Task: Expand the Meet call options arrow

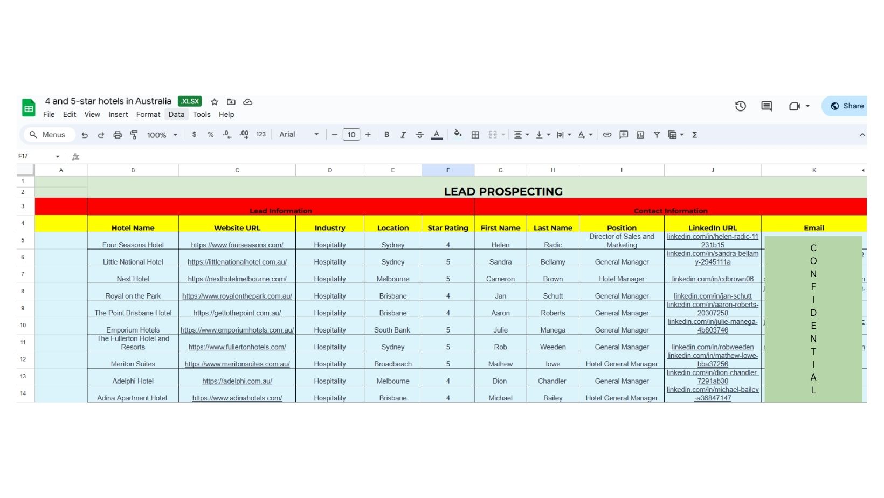Action: 807,106
